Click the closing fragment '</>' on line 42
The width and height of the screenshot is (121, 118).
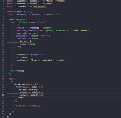tap(13, 111)
